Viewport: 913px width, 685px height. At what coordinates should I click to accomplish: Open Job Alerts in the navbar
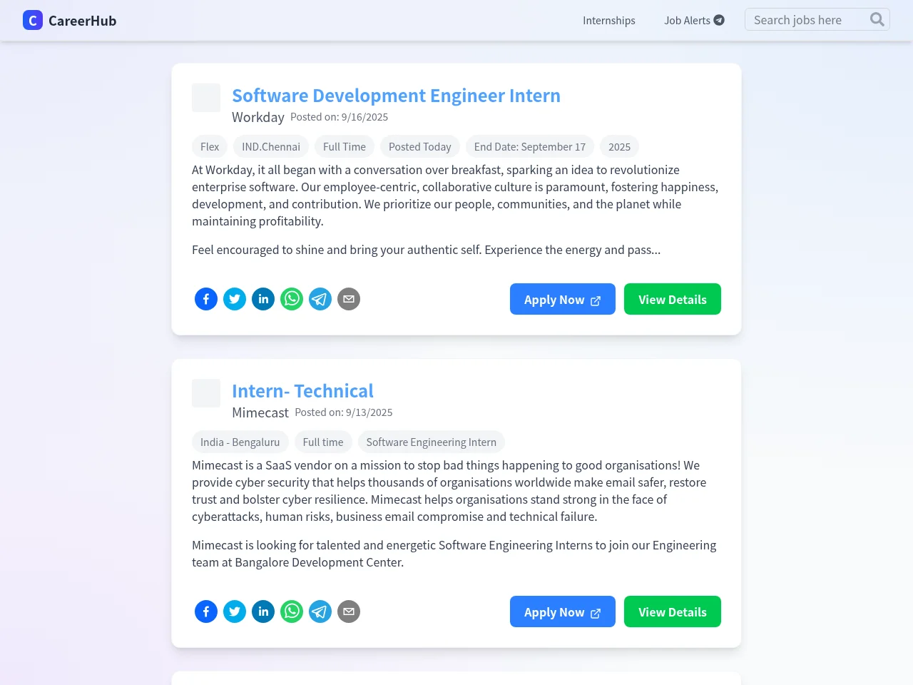(x=694, y=20)
